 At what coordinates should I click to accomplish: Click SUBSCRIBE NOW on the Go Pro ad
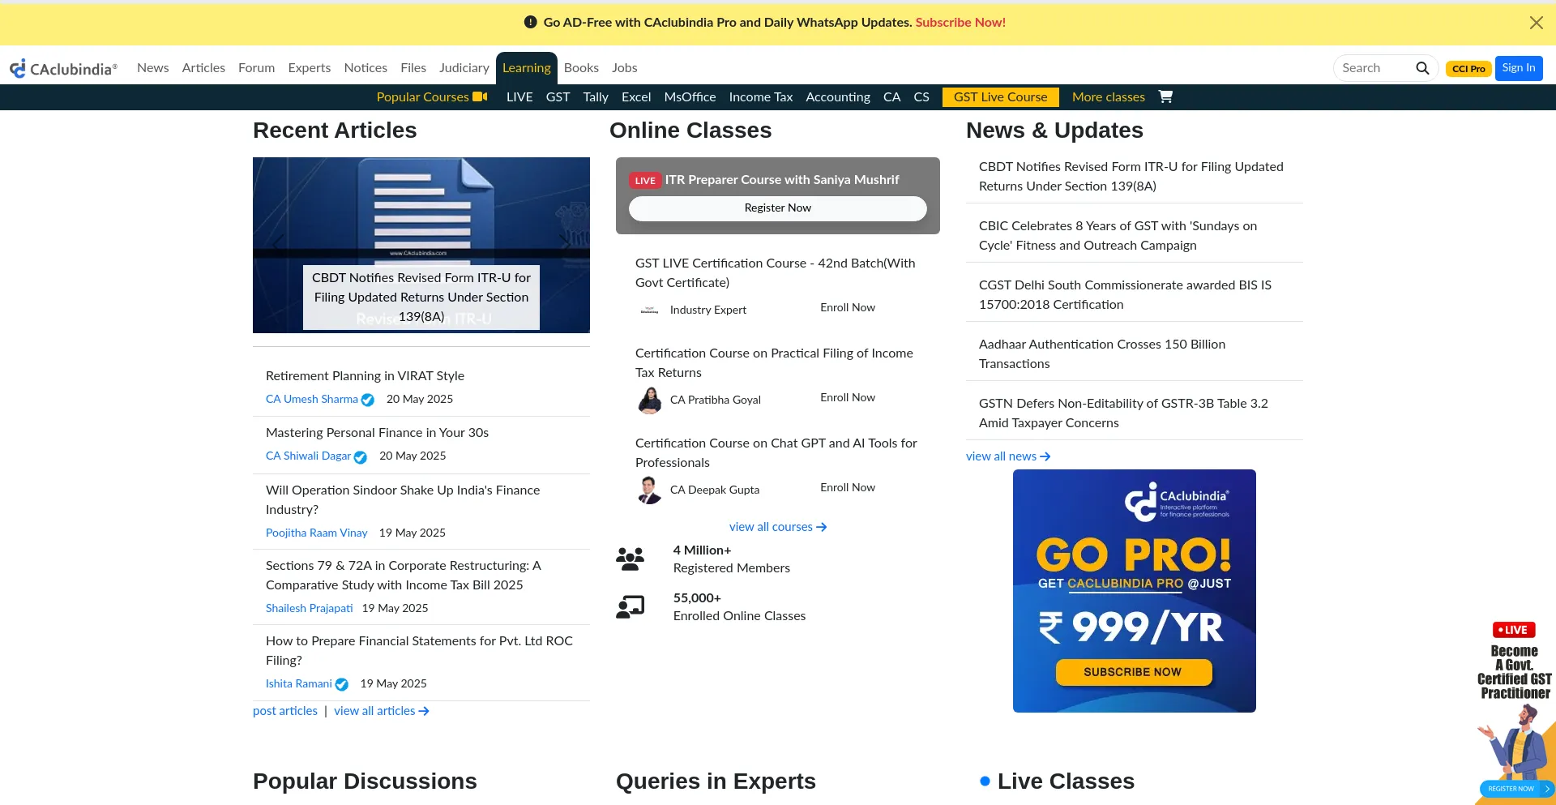(1133, 672)
